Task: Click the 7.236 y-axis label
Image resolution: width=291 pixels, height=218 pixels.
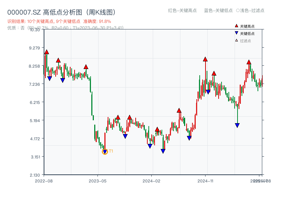Action: (x=34, y=84)
